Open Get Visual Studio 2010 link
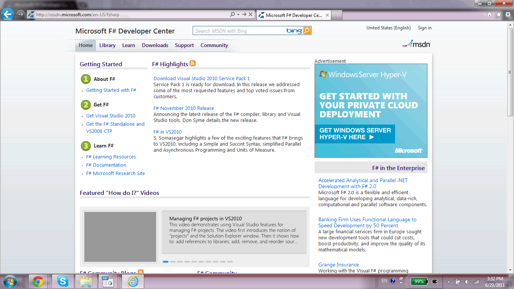This screenshot has width=514, height=289. [x=111, y=116]
